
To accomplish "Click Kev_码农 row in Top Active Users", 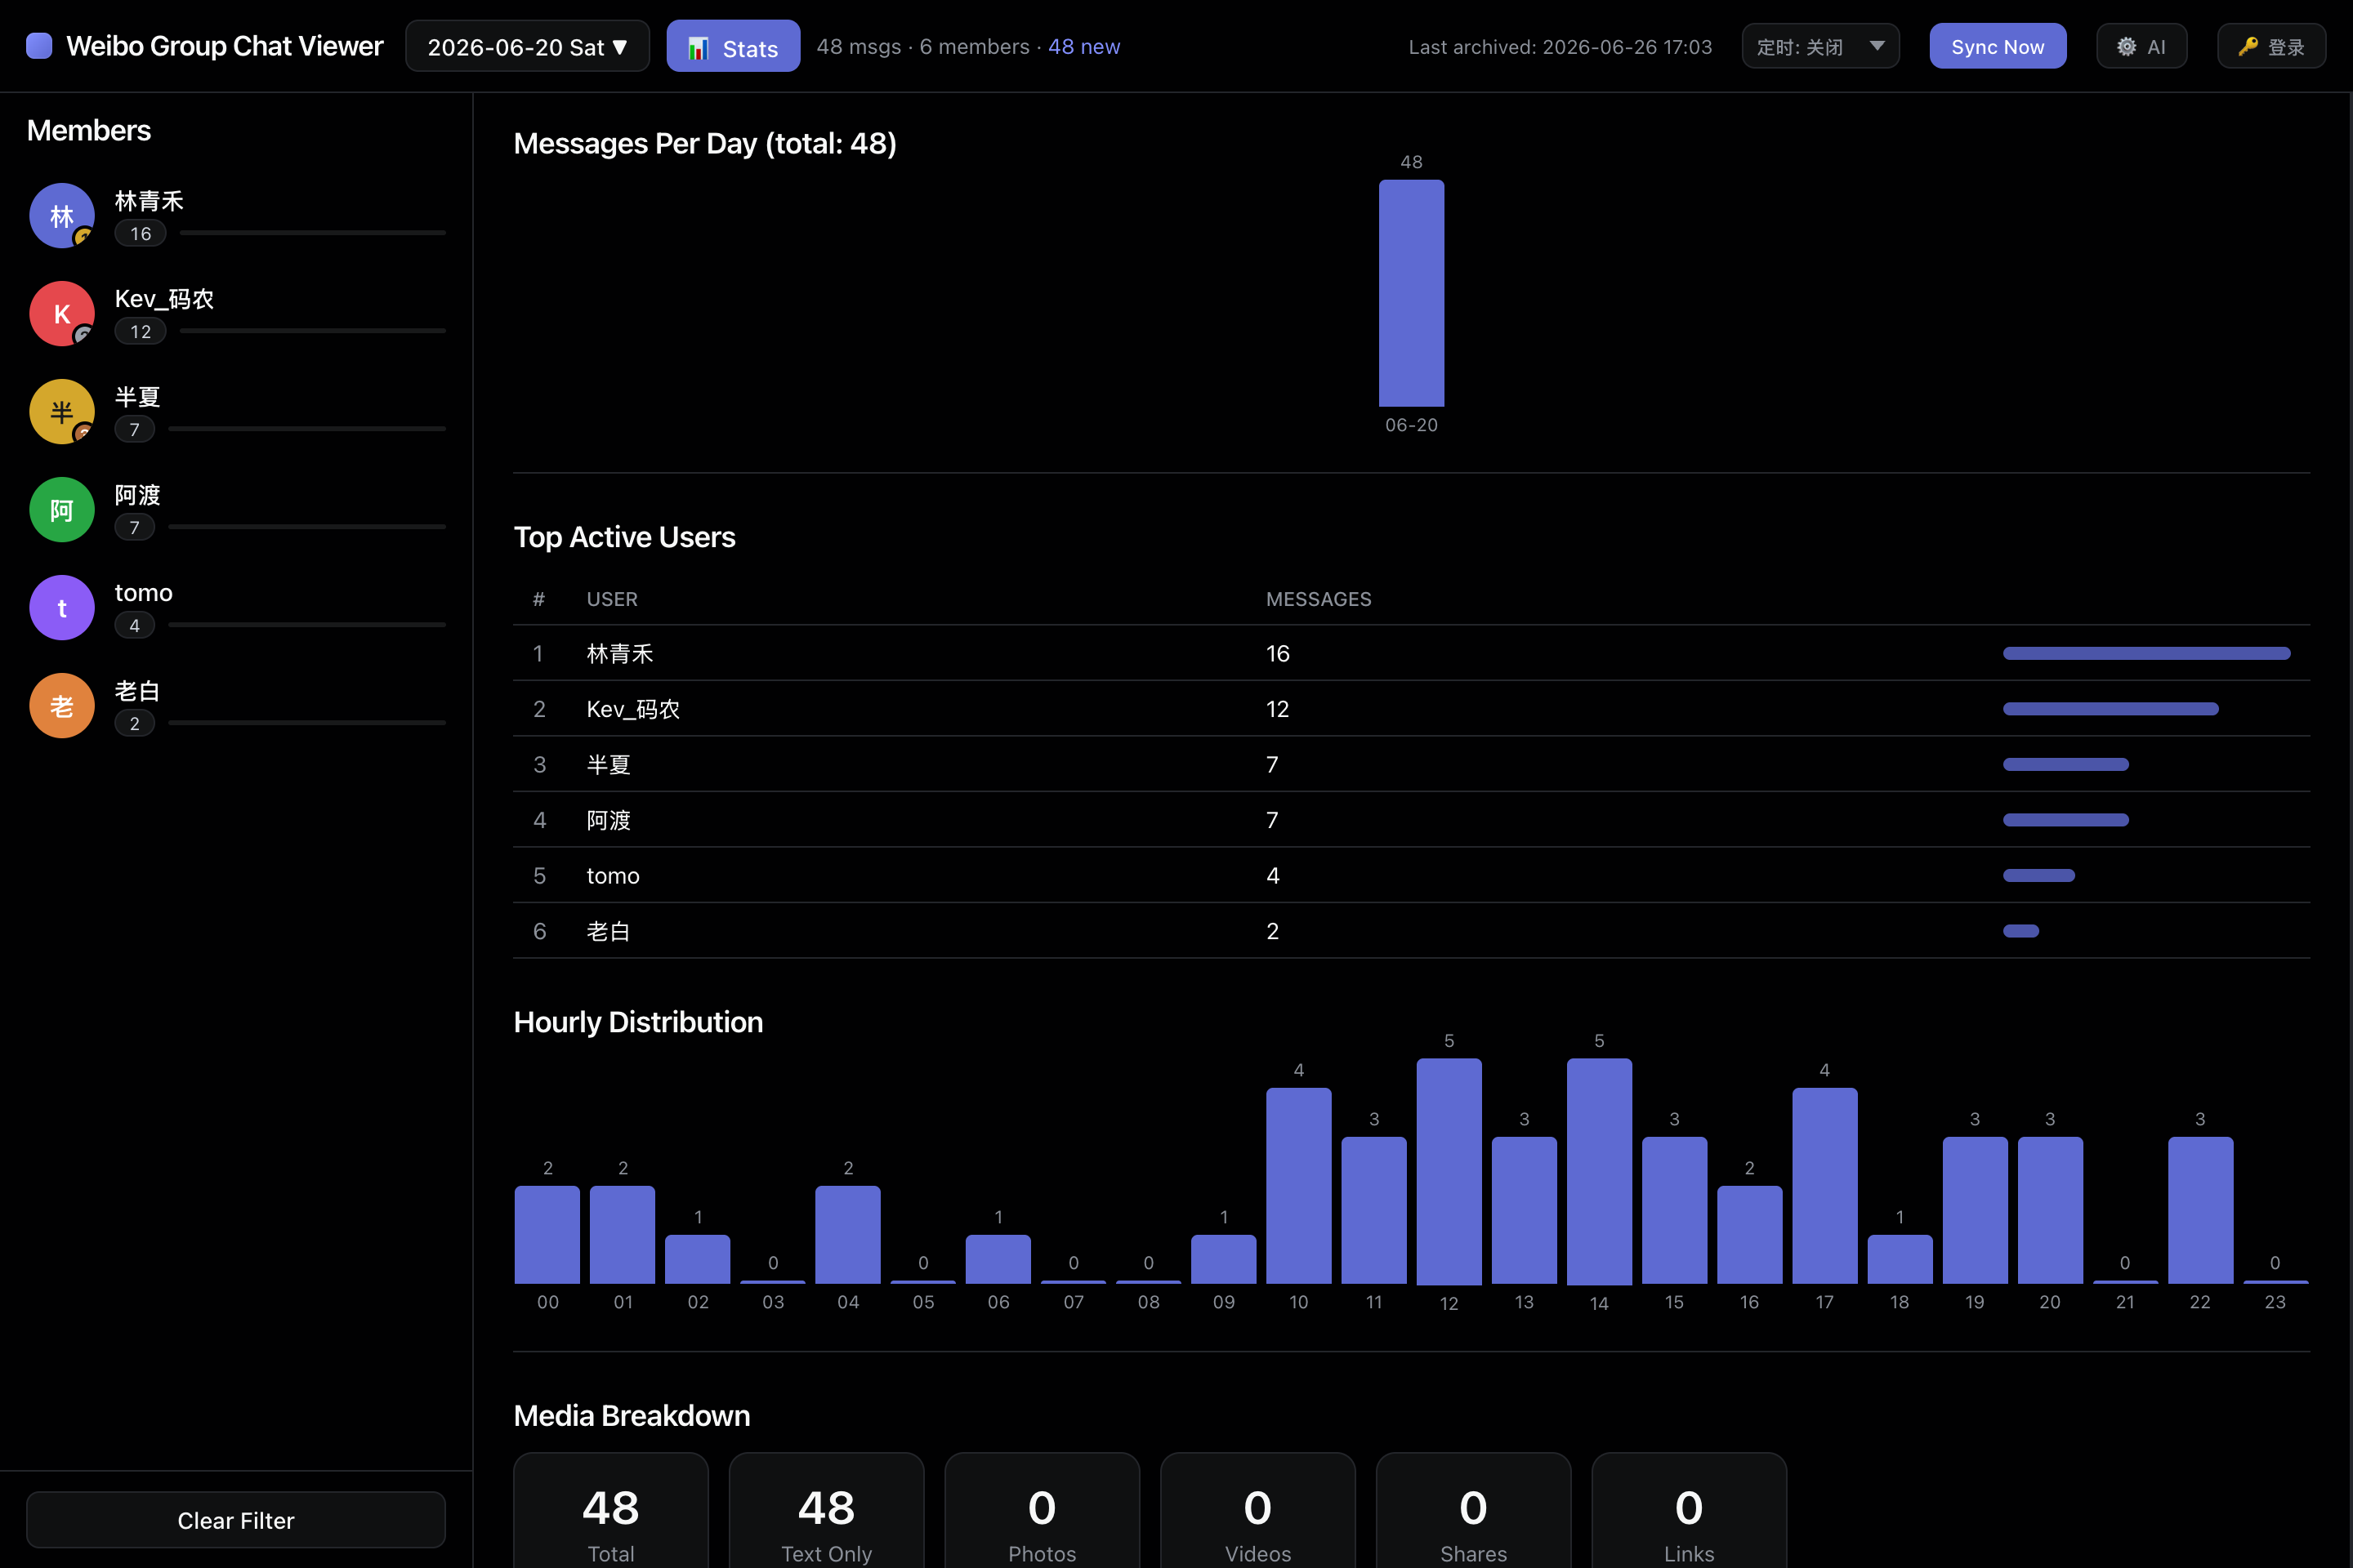I will (x=1411, y=709).
